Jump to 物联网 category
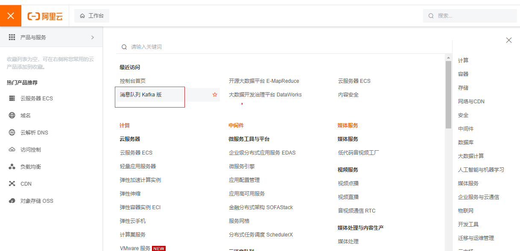The image size is (520, 251). [x=466, y=211]
